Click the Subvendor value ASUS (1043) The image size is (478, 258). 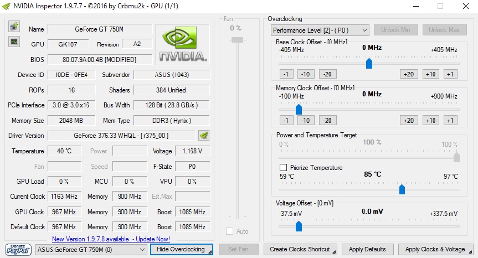click(172, 75)
